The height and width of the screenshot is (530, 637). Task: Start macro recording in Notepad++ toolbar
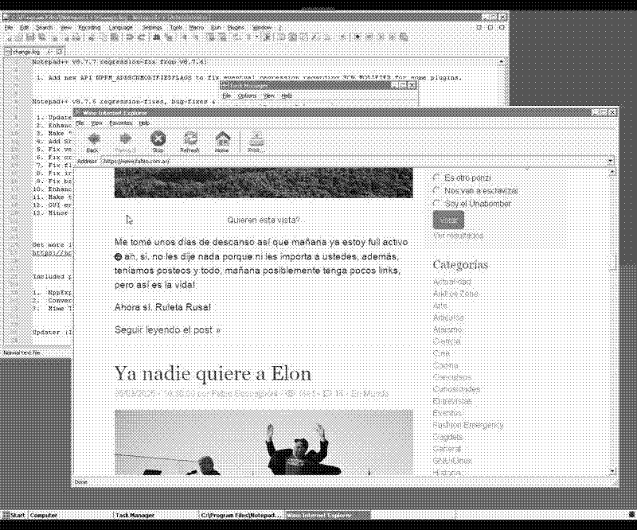[x=356, y=37]
